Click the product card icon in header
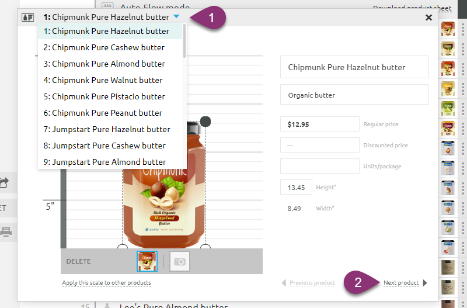This screenshot has width=467, height=308. pyautogui.click(x=27, y=18)
